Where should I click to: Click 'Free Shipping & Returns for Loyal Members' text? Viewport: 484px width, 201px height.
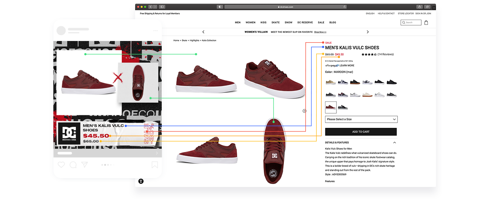click(160, 14)
